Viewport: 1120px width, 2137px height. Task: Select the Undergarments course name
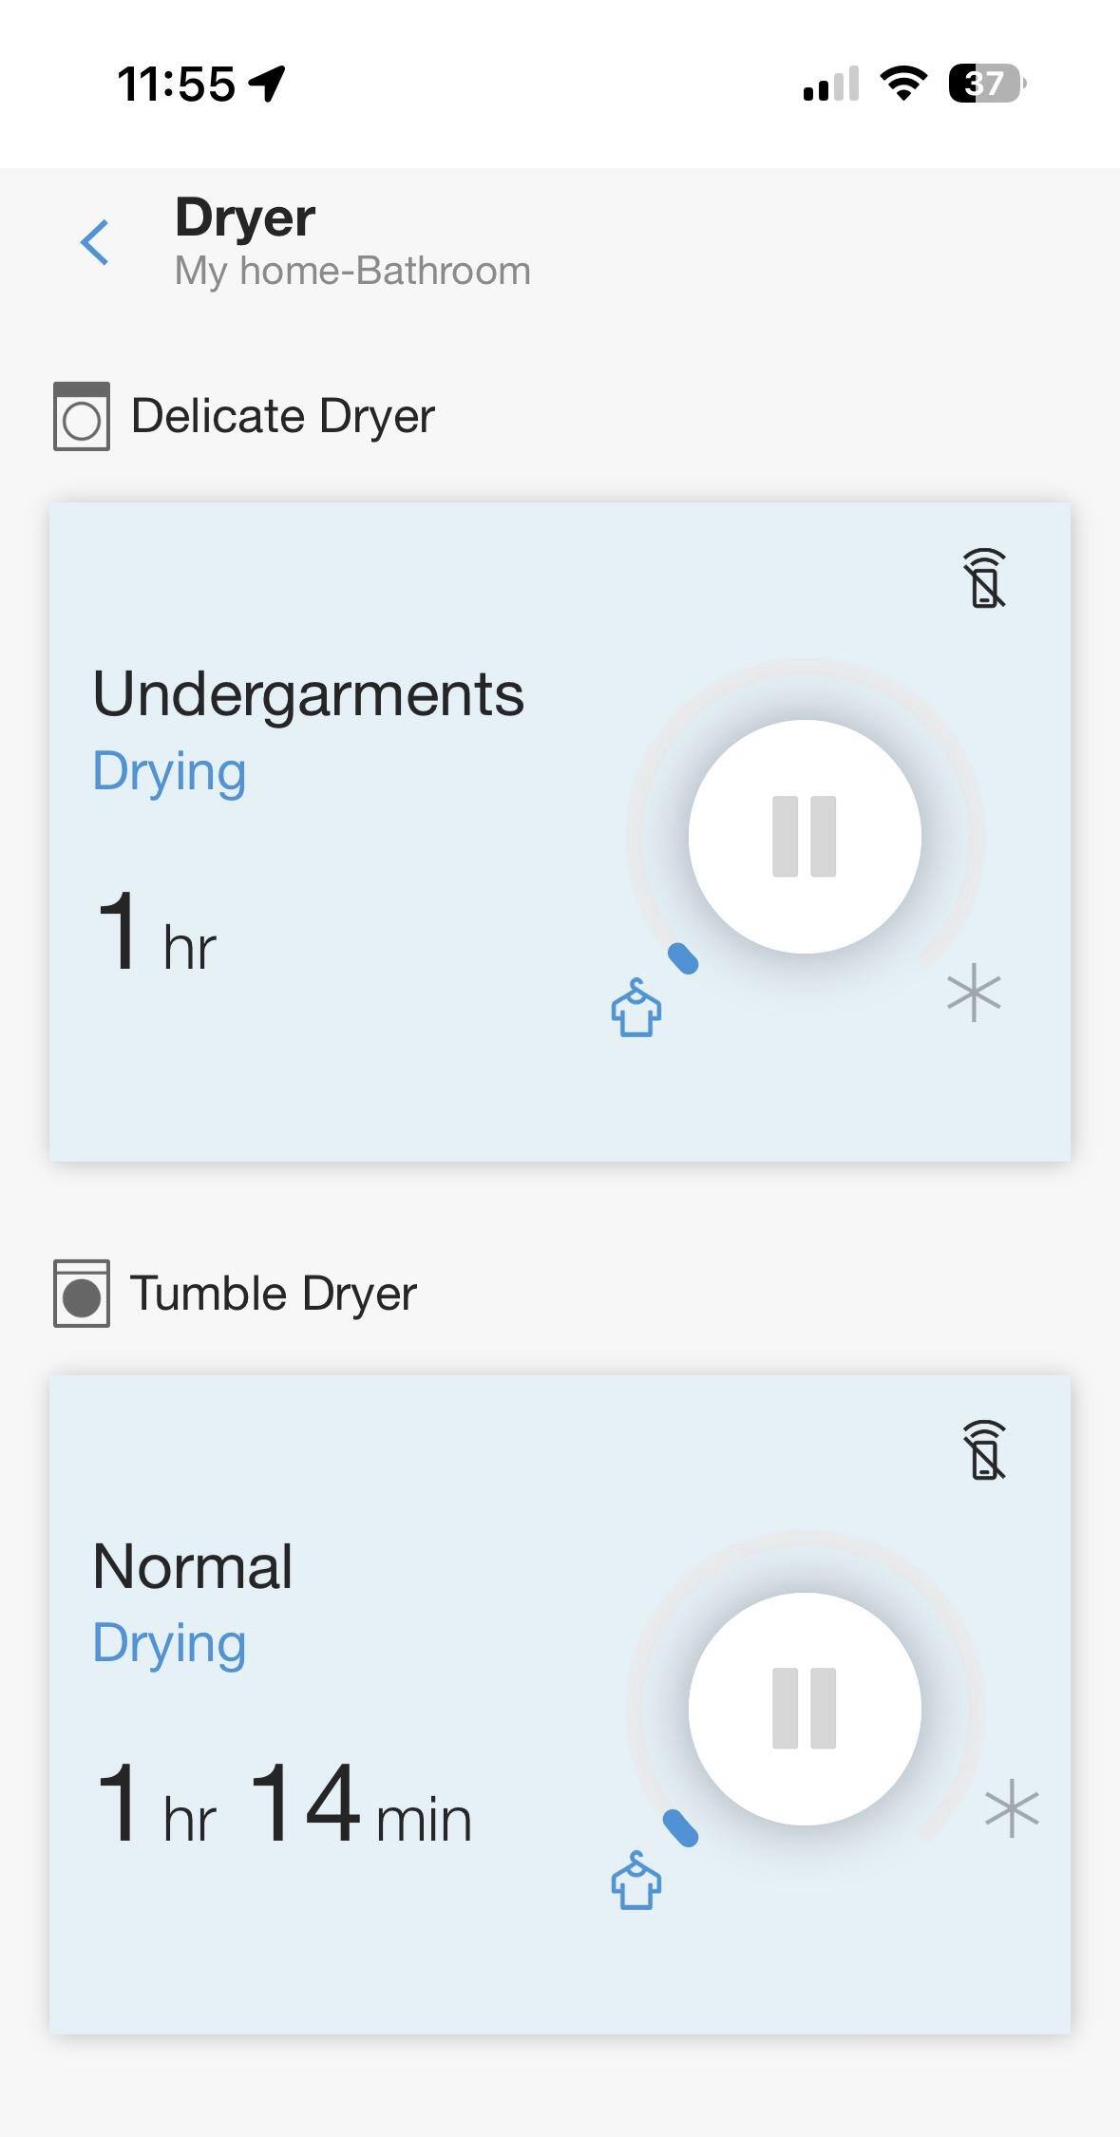click(308, 694)
